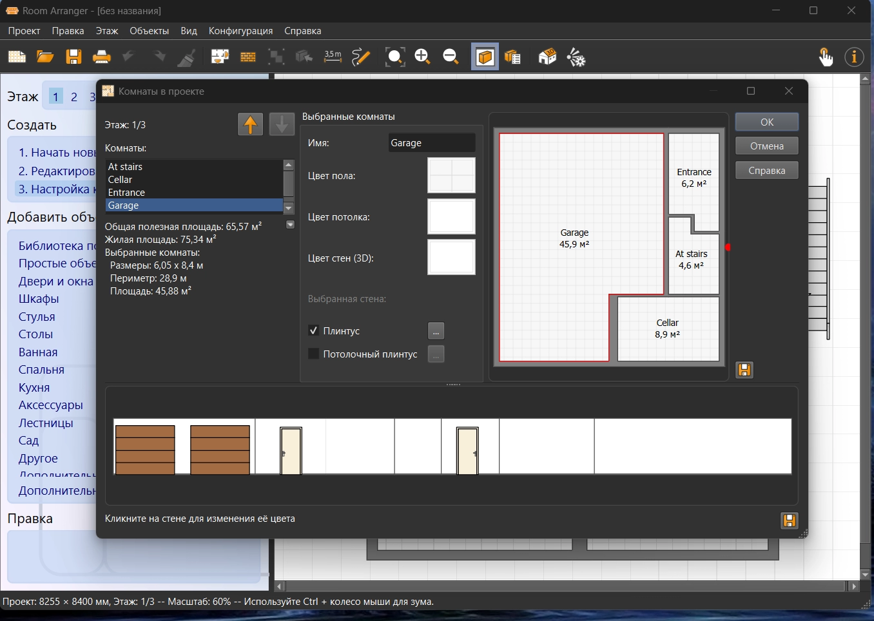
Task: Click the Save project floppy icon in toolbar
Action: point(73,57)
